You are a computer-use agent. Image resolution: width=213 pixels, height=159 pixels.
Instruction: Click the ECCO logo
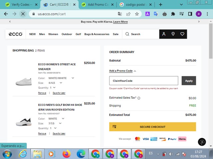point(16,34)
